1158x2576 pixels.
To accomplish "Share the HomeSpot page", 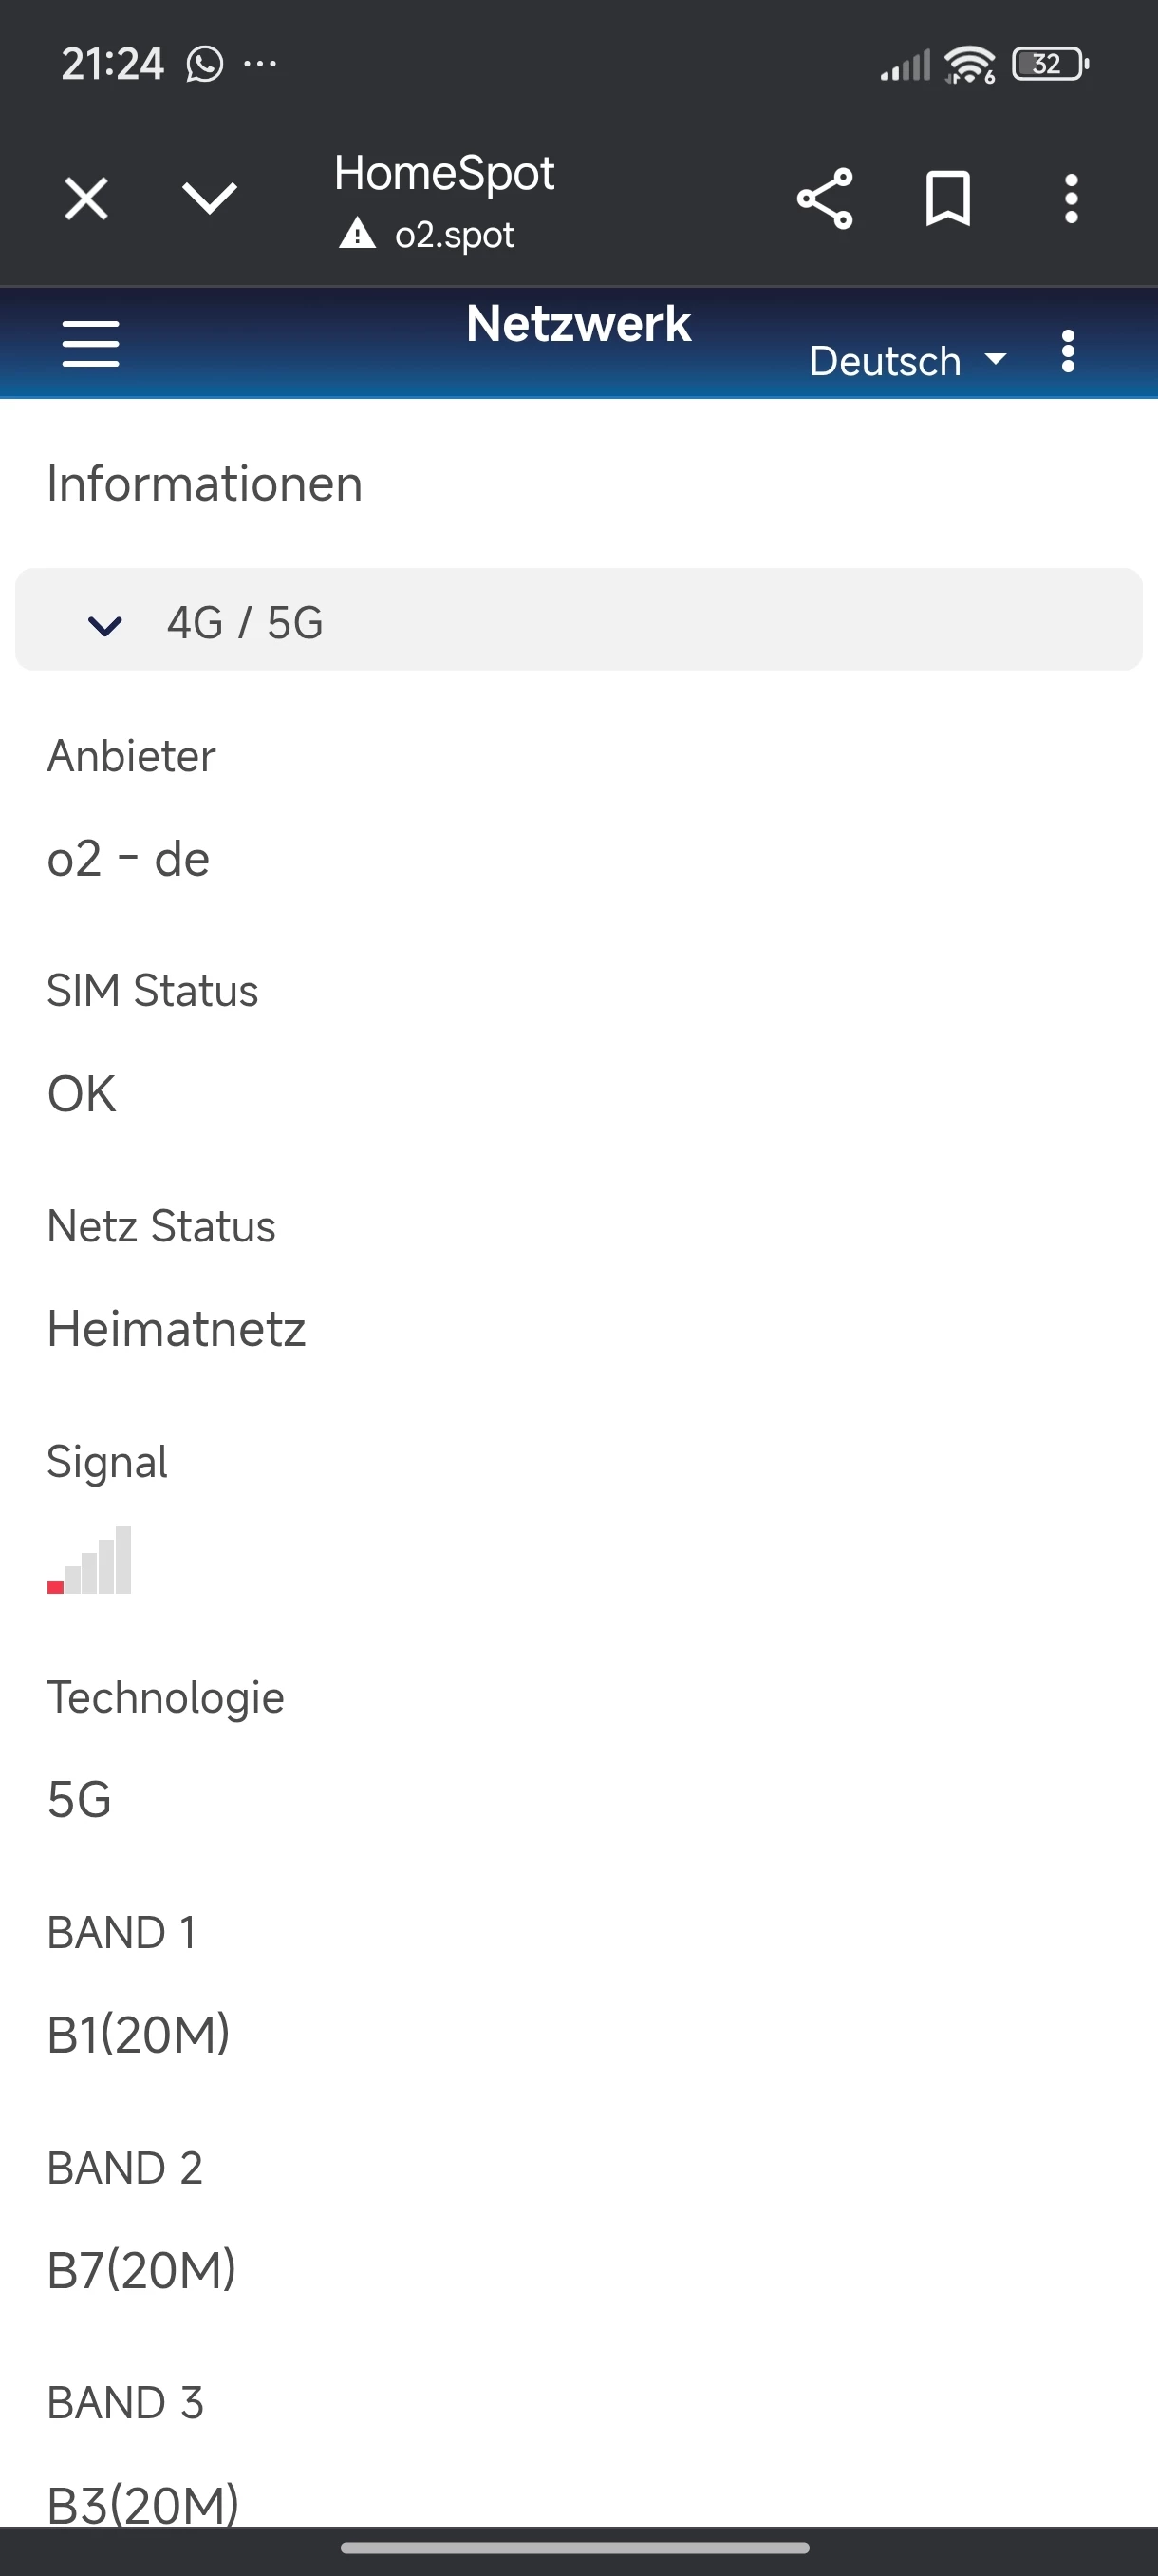I will coord(824,198).
